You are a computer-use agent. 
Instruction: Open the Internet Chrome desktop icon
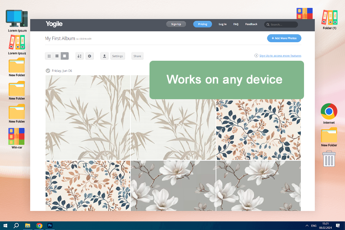tap(329, 113)
